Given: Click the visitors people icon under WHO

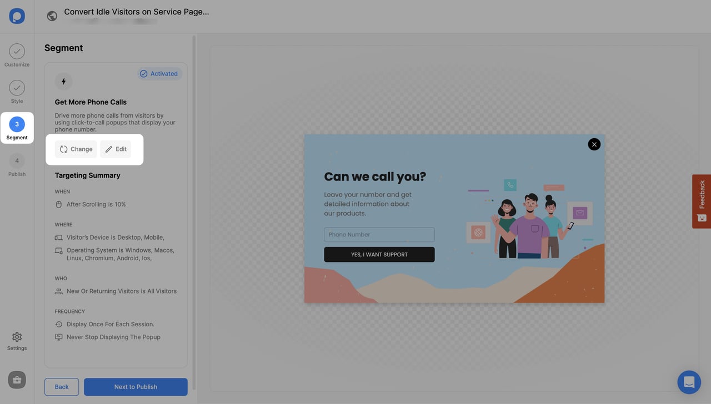Looking at the screenshot, I should pos(59,291).
